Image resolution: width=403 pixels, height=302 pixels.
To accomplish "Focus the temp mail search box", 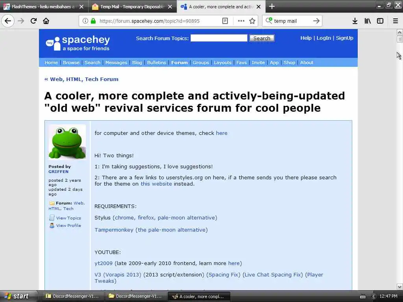I will pos(292,21).
